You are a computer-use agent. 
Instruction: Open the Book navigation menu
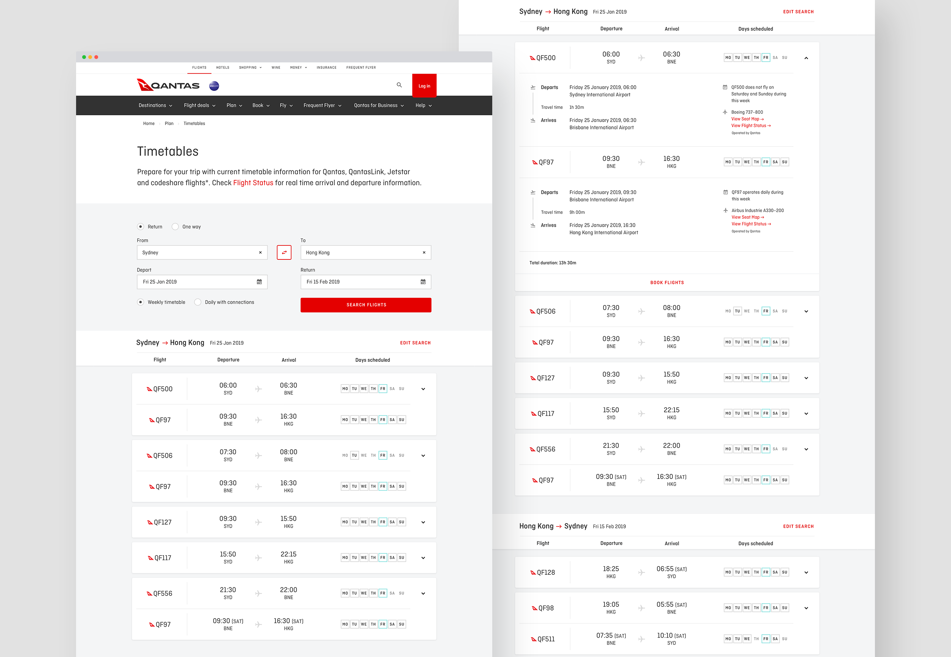click(x=261, y=105)
